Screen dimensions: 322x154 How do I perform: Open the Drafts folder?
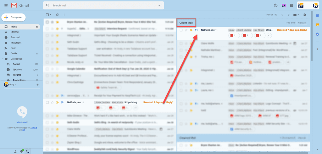click(14, 53)
